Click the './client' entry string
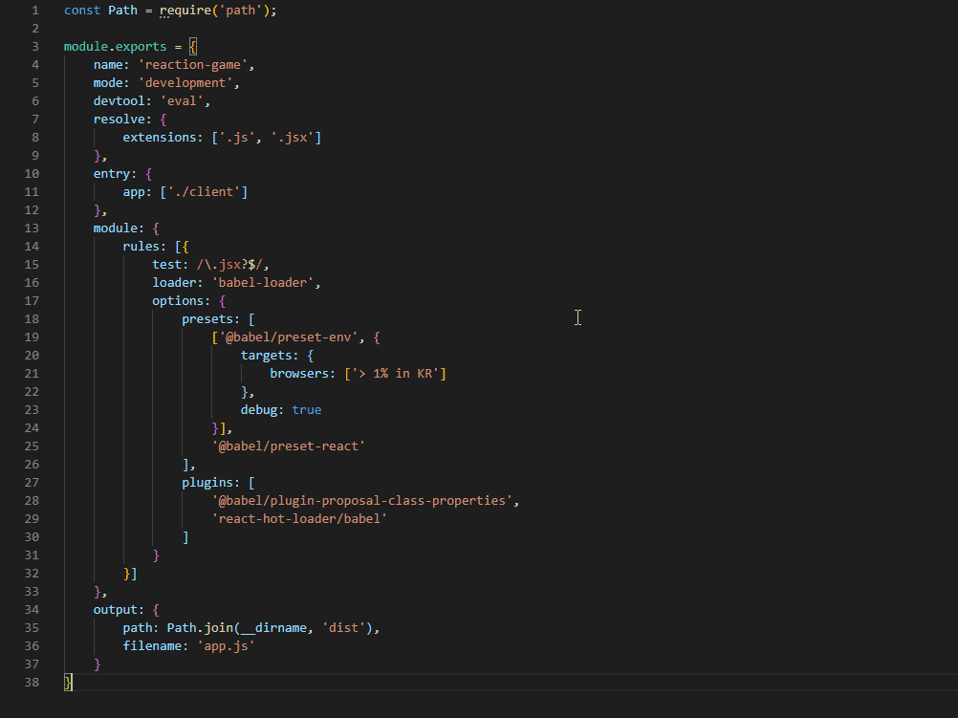The width and height of the screenshot is (958, 718). pyautogui.click(x=204, y=192)
